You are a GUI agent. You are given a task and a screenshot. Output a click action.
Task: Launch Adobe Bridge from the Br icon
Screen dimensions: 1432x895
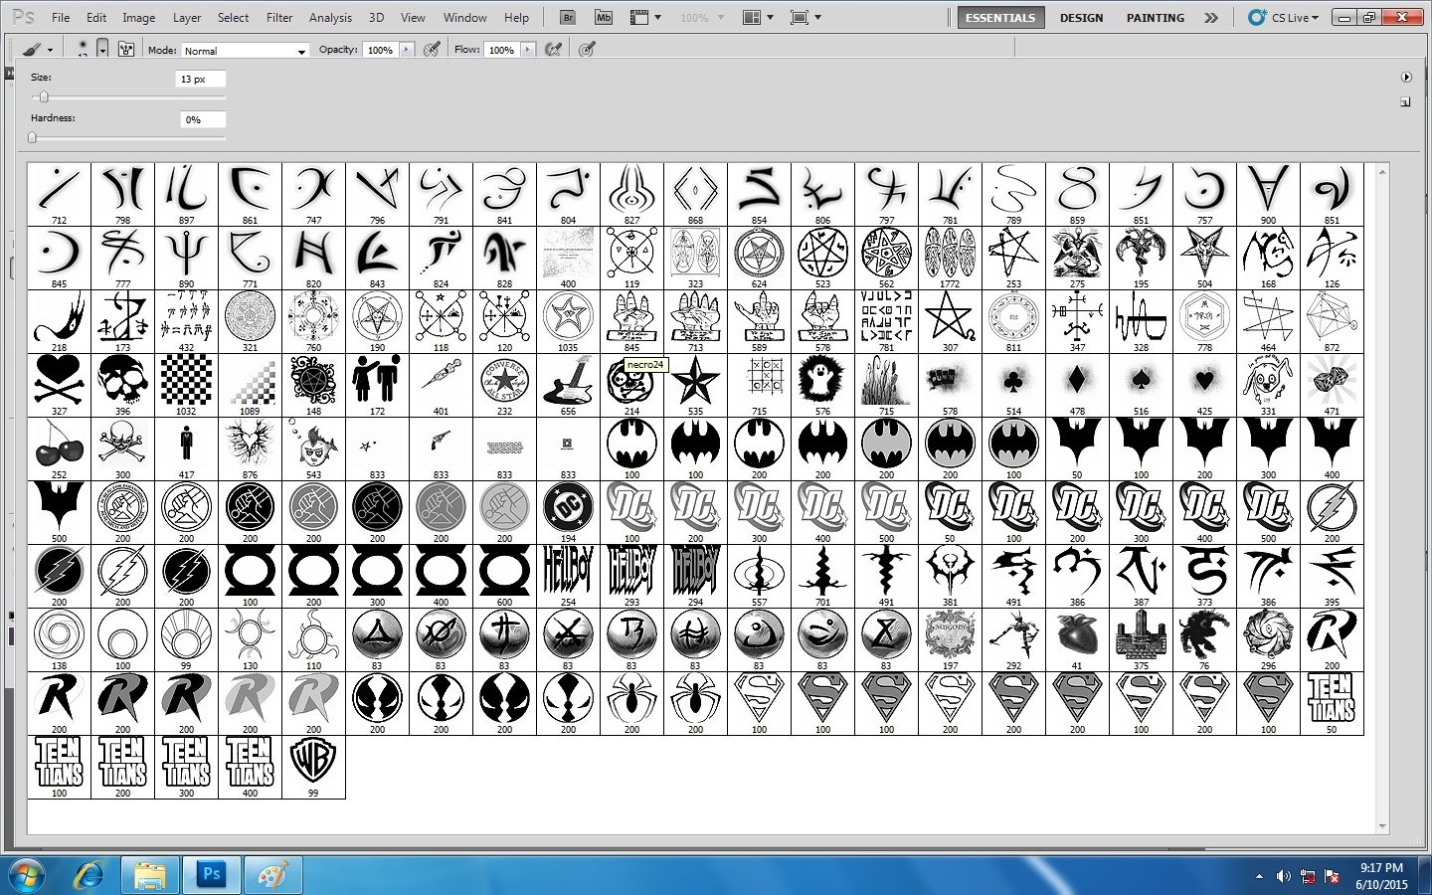click(x=568, y=17)
